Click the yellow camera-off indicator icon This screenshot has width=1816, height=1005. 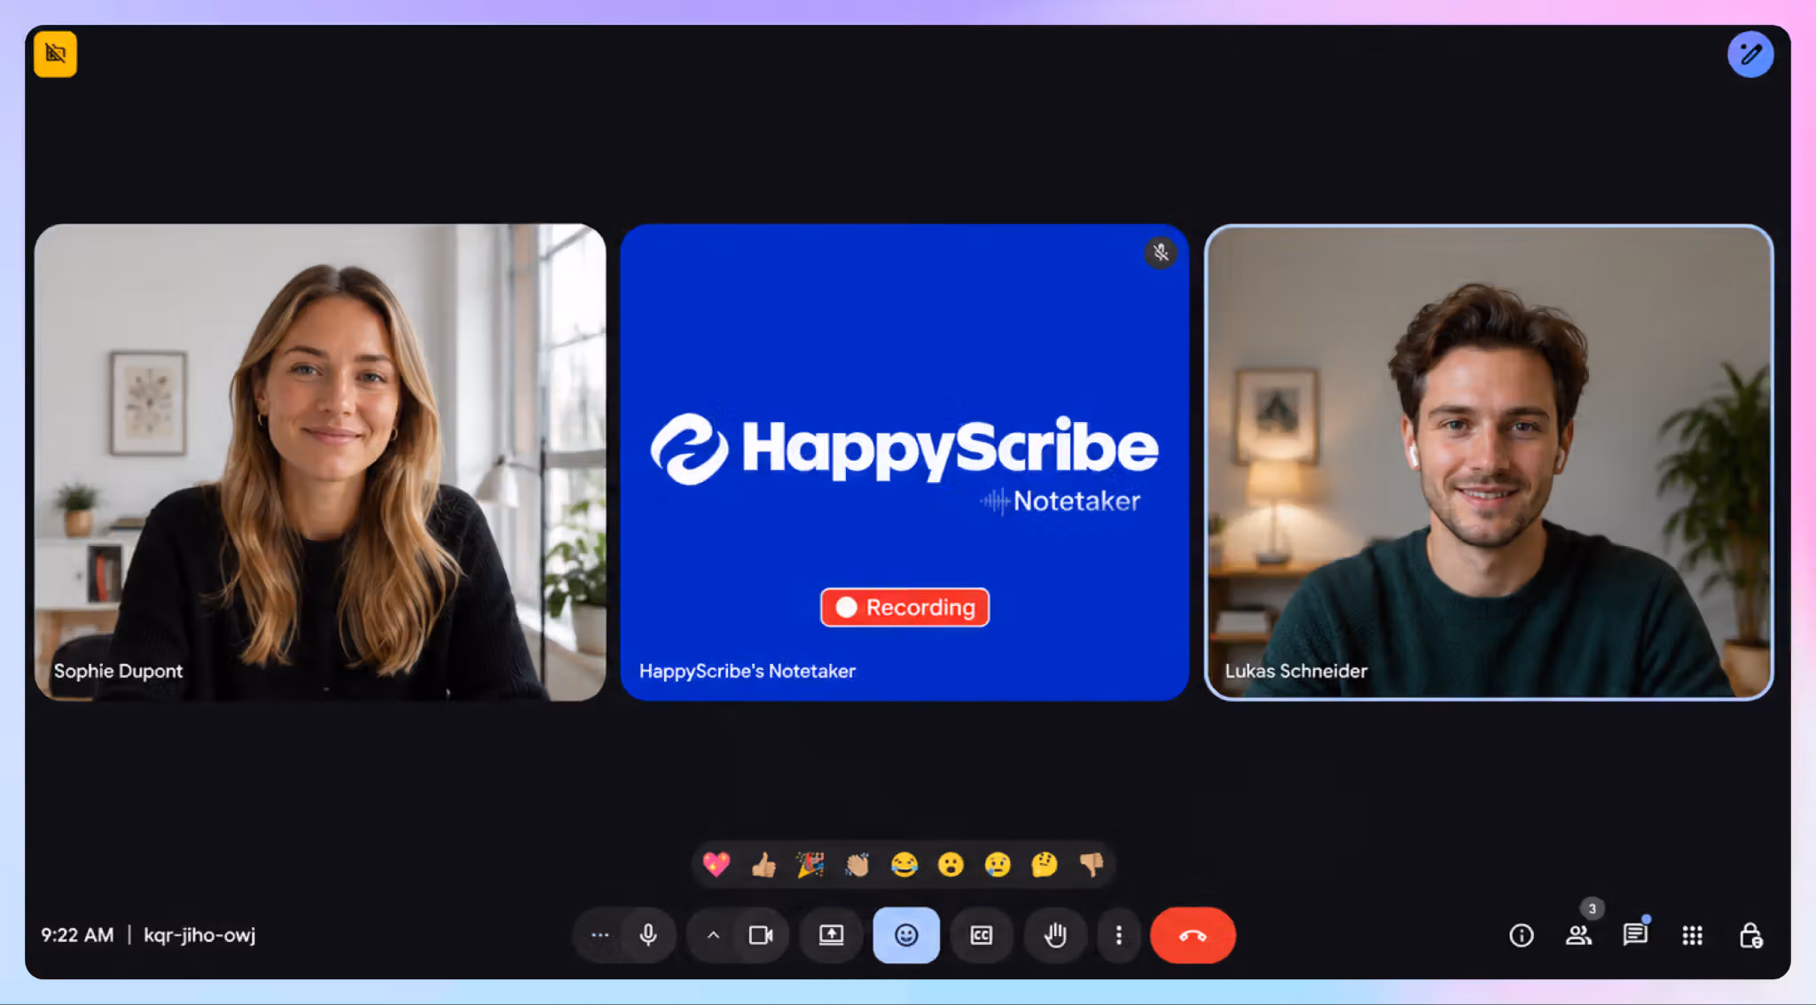pos(56,54)
